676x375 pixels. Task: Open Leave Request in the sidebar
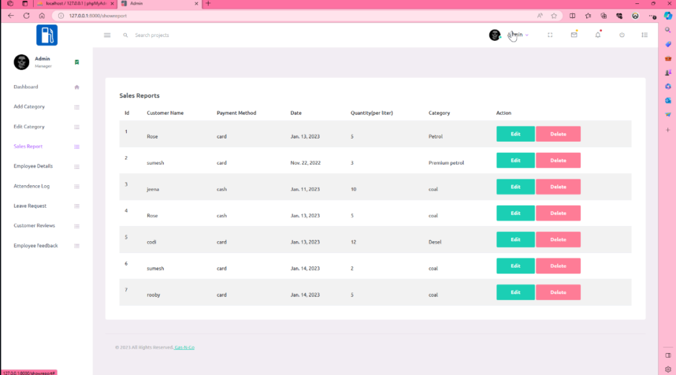tap(30, 206)
